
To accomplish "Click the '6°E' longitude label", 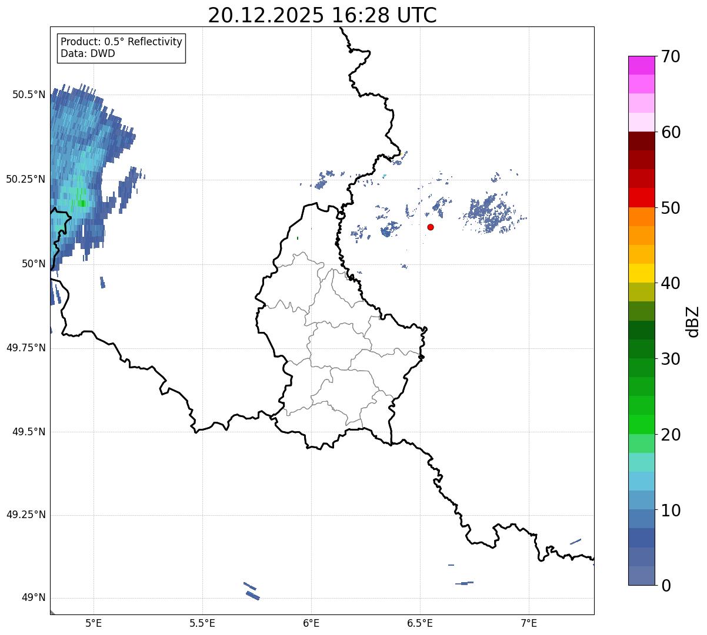I will click(311, 623).
